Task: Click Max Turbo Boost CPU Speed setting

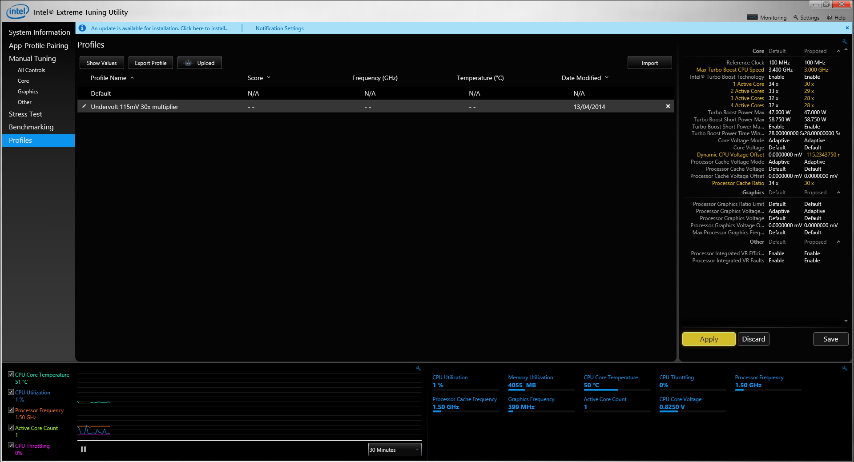Action: tap(730, 70)
